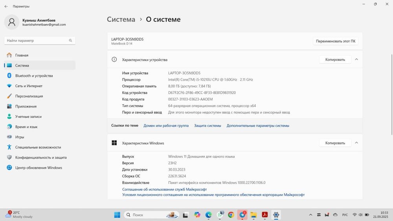Viewport: 393px width, 221px height.
Task: Click the processor value Intel Core i5-10210U
Action: coord(211,80)
